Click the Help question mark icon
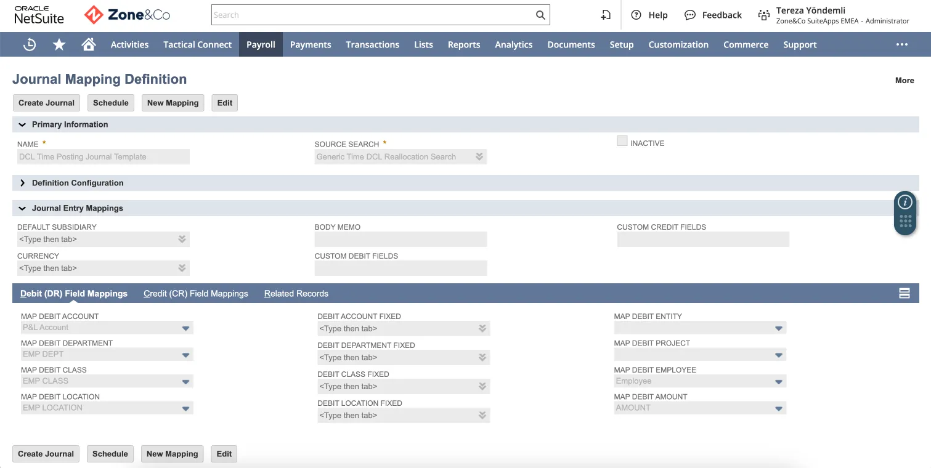The width and height of the screenshot is (931, 468). pos(636,15)
